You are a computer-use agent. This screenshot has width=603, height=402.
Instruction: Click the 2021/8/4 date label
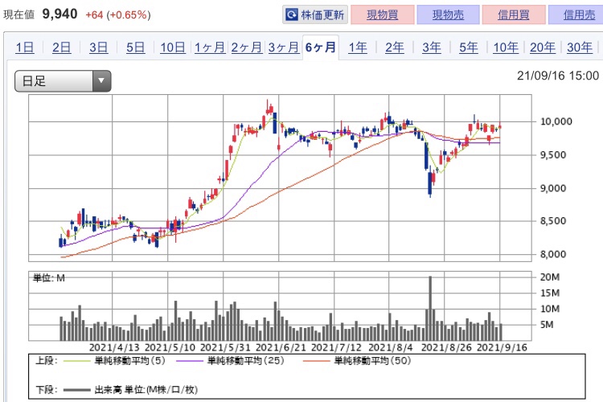coord(390,348)
